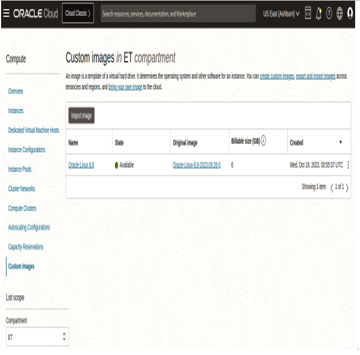Open the user profile avatar

pos(350,13)
